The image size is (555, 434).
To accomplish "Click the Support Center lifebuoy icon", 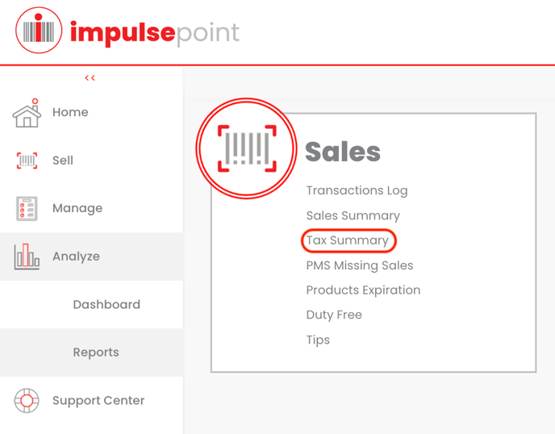I will click(27, 400).
